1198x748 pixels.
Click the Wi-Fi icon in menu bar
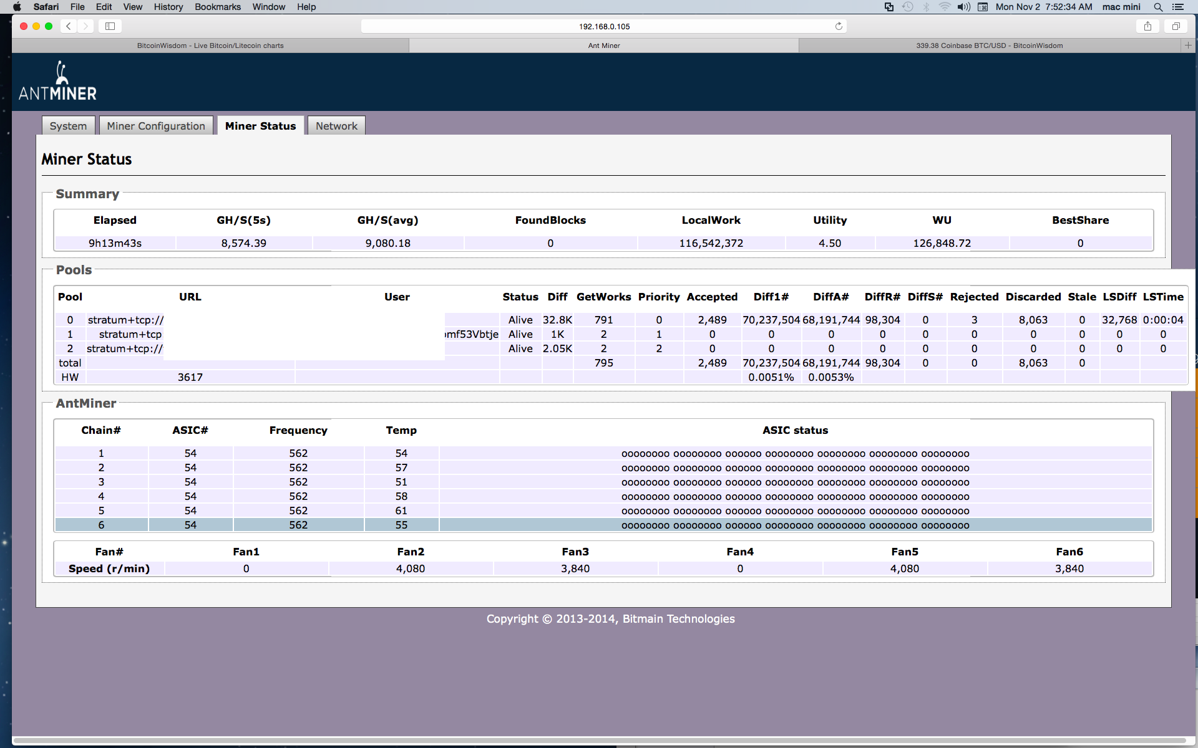(x=945, y=7)
